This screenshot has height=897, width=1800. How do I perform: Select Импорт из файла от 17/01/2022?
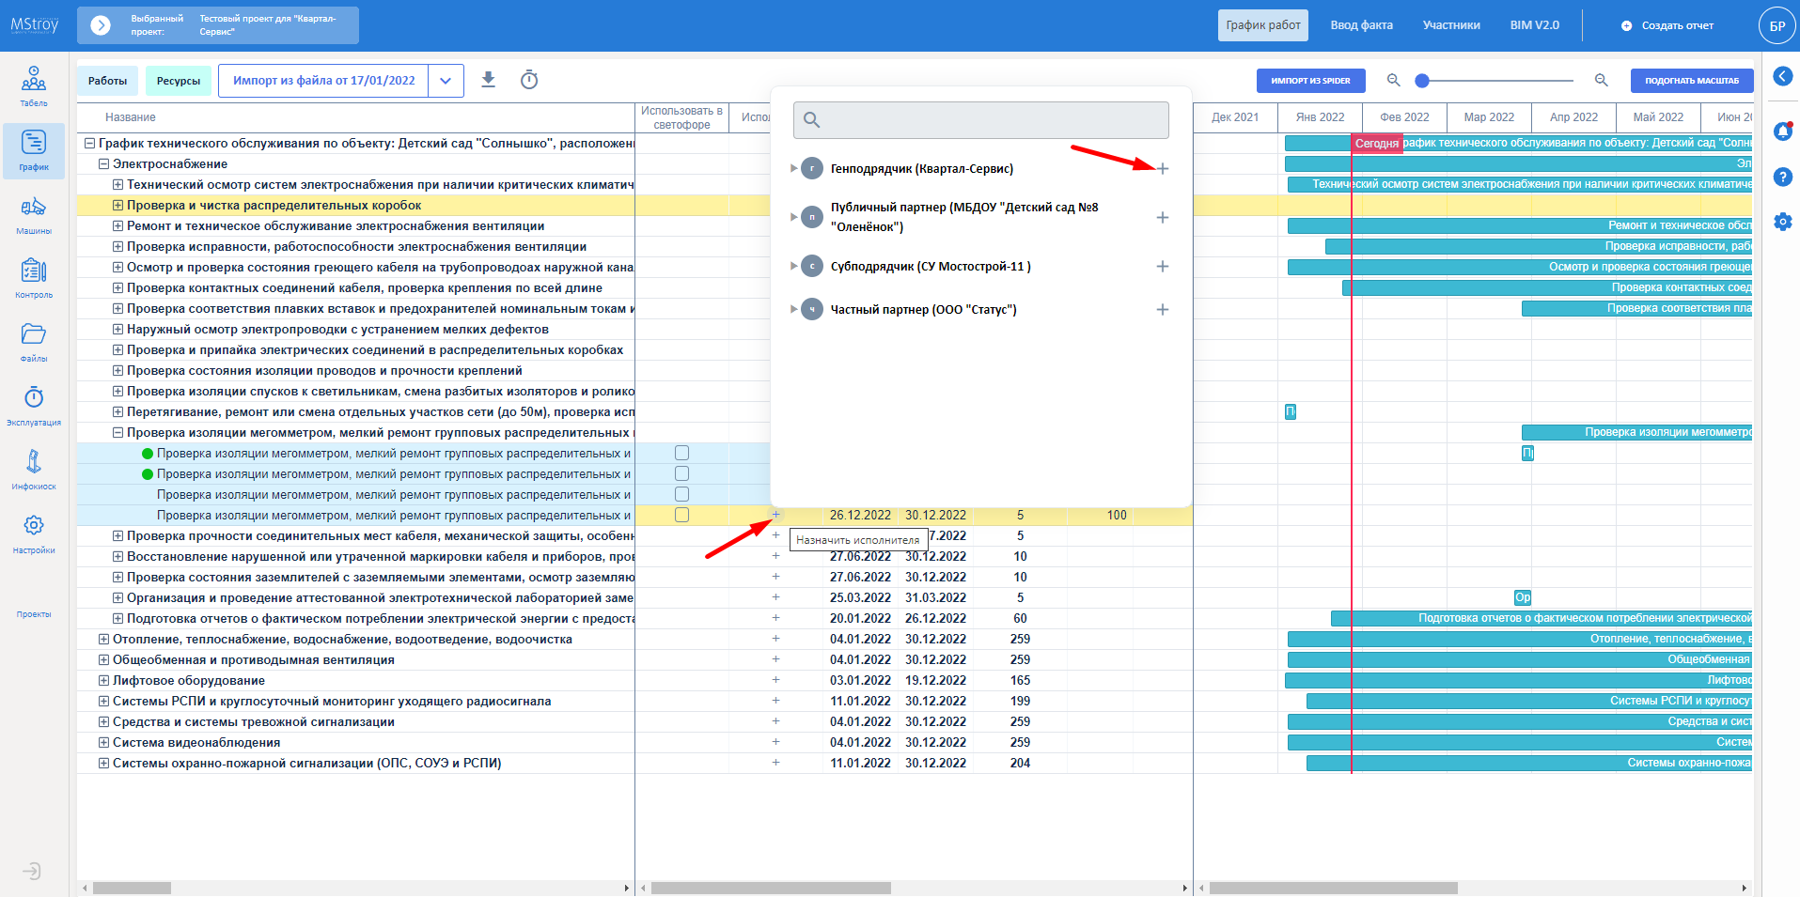(x=323, y=81)
